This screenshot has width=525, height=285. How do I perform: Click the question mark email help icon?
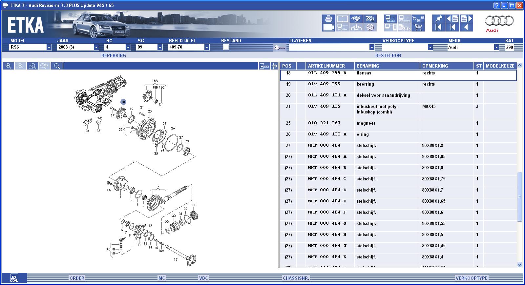click(x=370, y=19)
